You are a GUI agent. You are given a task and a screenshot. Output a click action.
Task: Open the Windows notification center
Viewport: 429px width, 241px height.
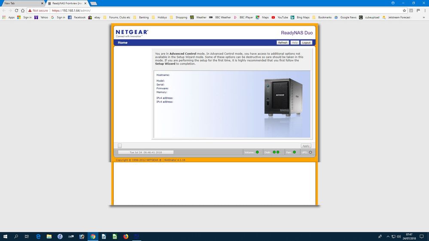tap(422, 236)
